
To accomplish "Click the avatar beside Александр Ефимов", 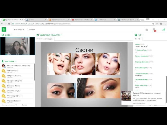I will click(x=3, y=96).
